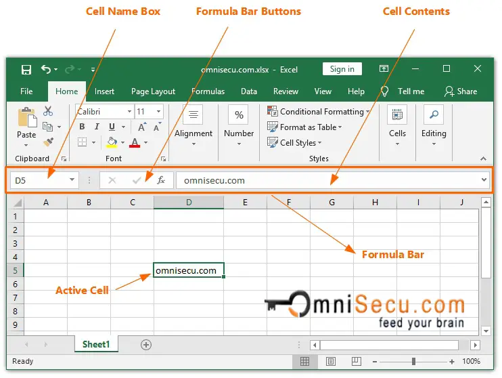Screen dimensions: 502x378
Task: Open the Font dialog launcher
Action: [x=163, y=159]
